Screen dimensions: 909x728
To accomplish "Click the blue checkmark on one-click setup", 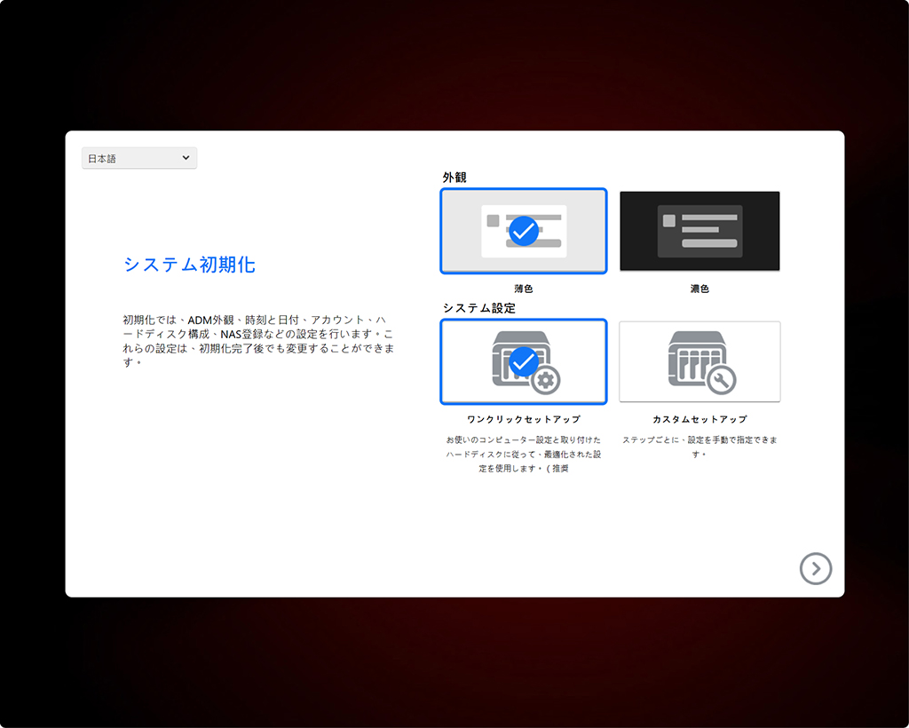I will [524, 361].
